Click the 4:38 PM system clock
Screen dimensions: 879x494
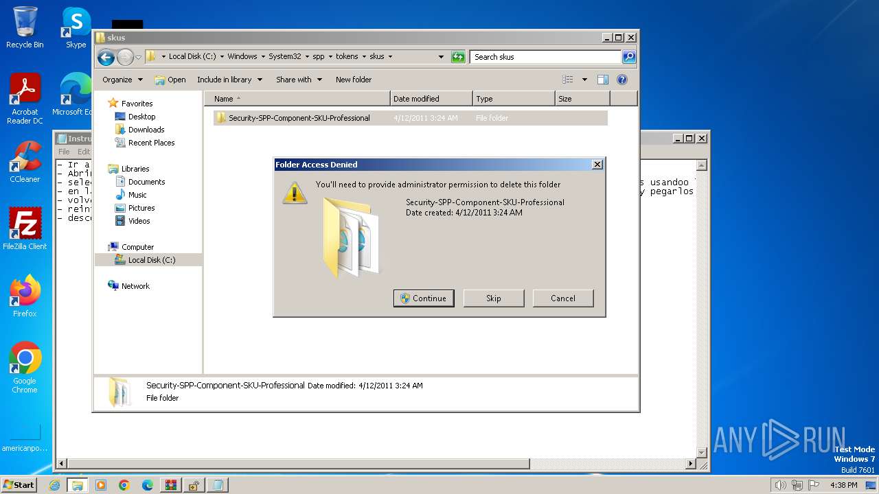click(x=844, y=485)
